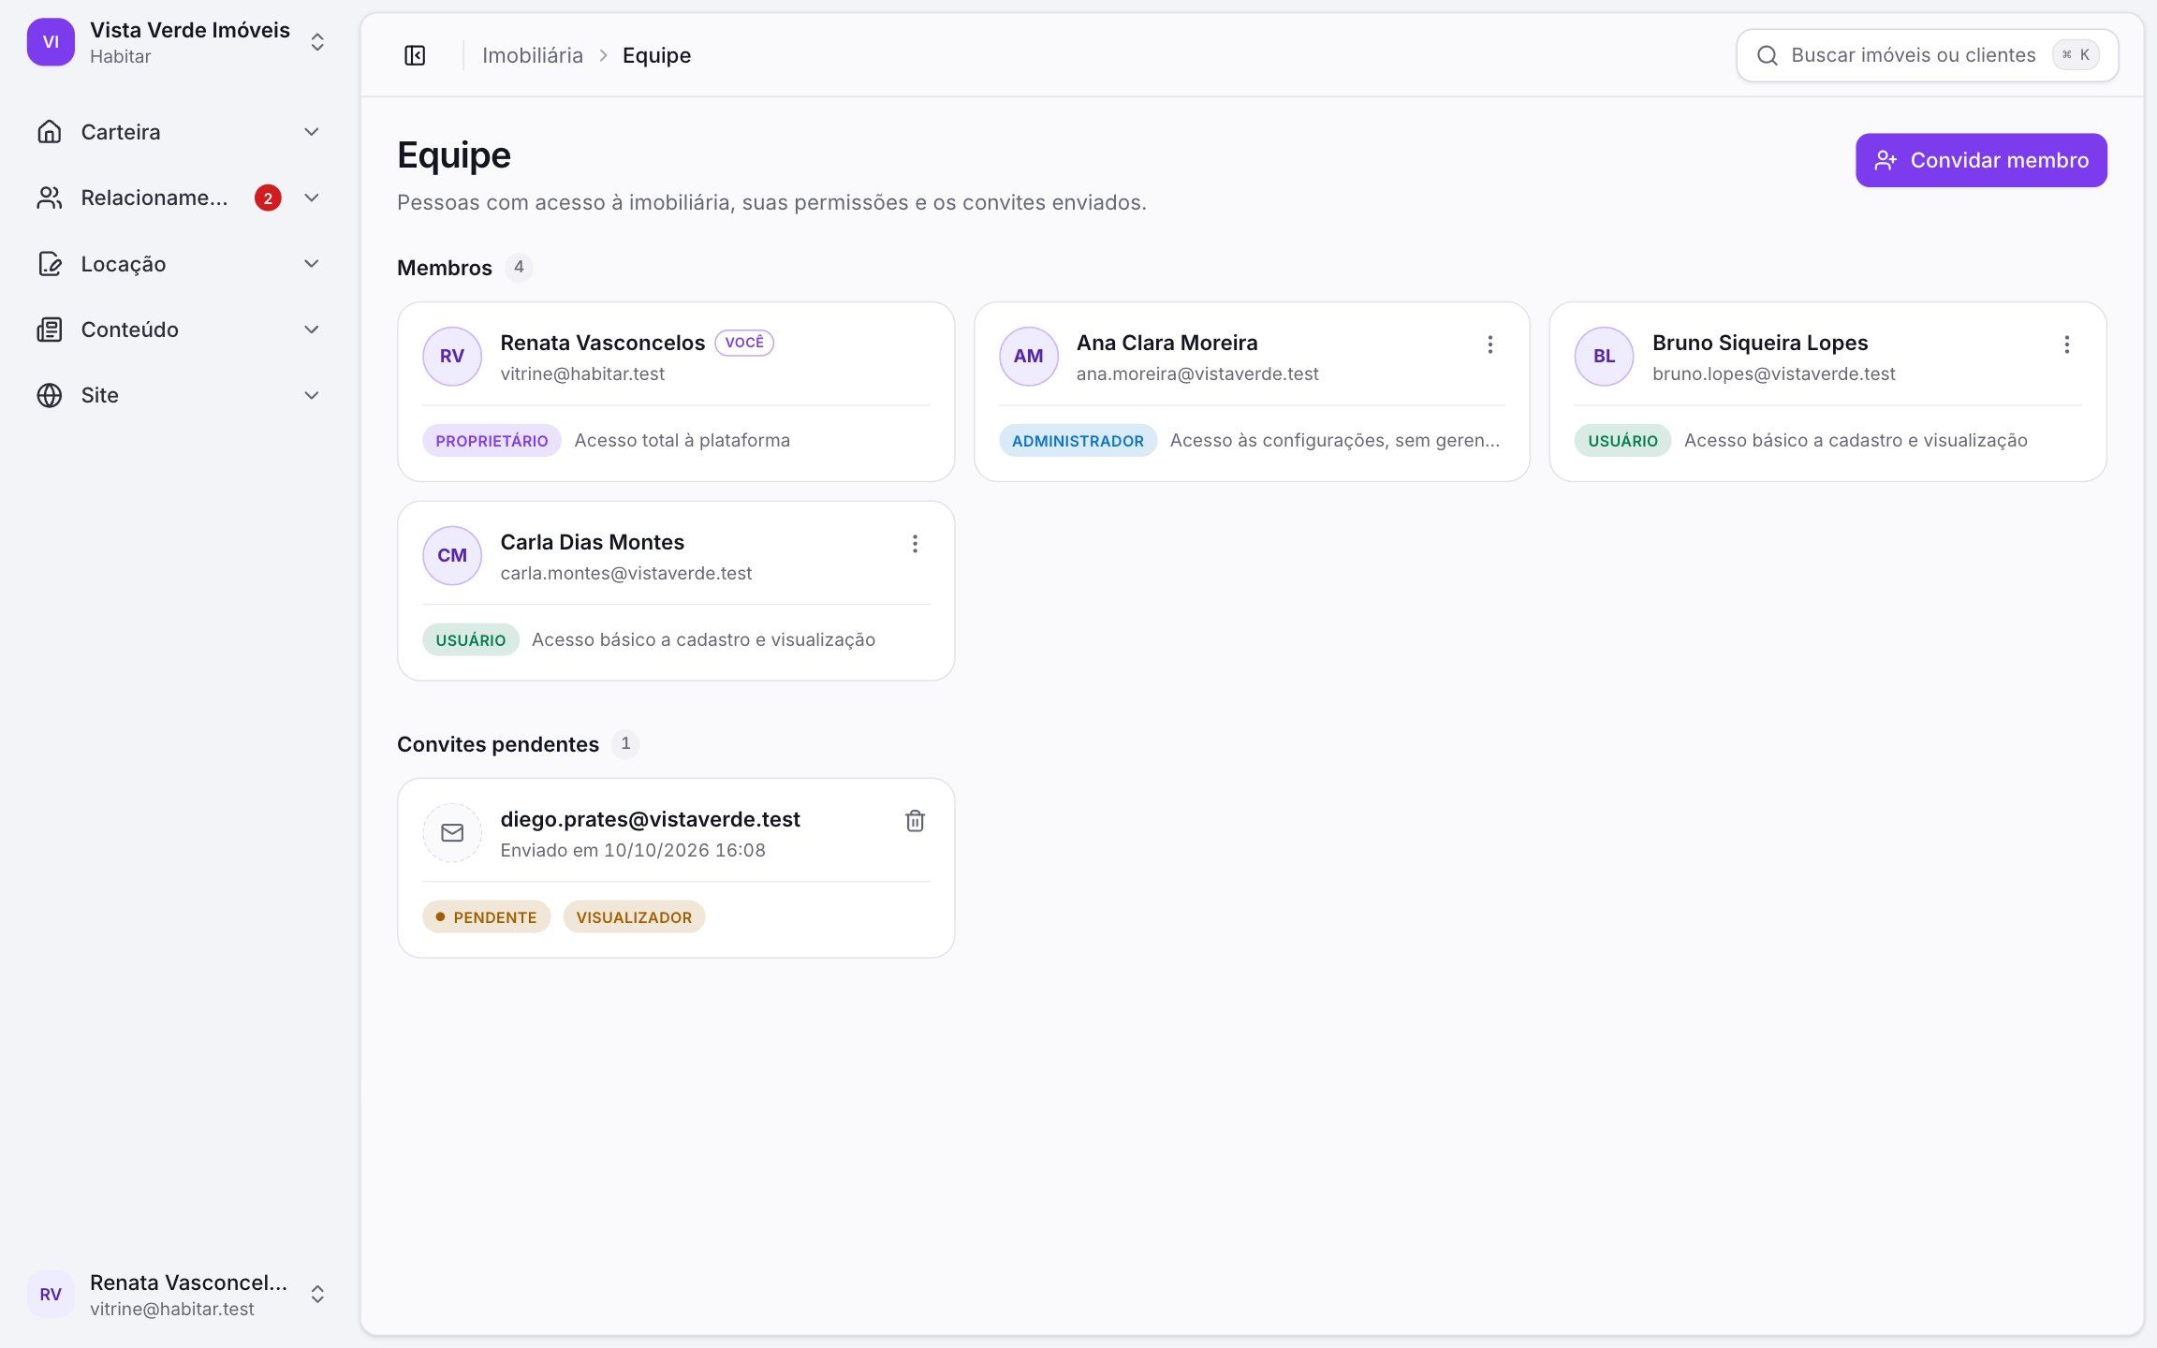Click the Convites pendentes heading
Viewport: 2157px width, 1348px height.
498,744
